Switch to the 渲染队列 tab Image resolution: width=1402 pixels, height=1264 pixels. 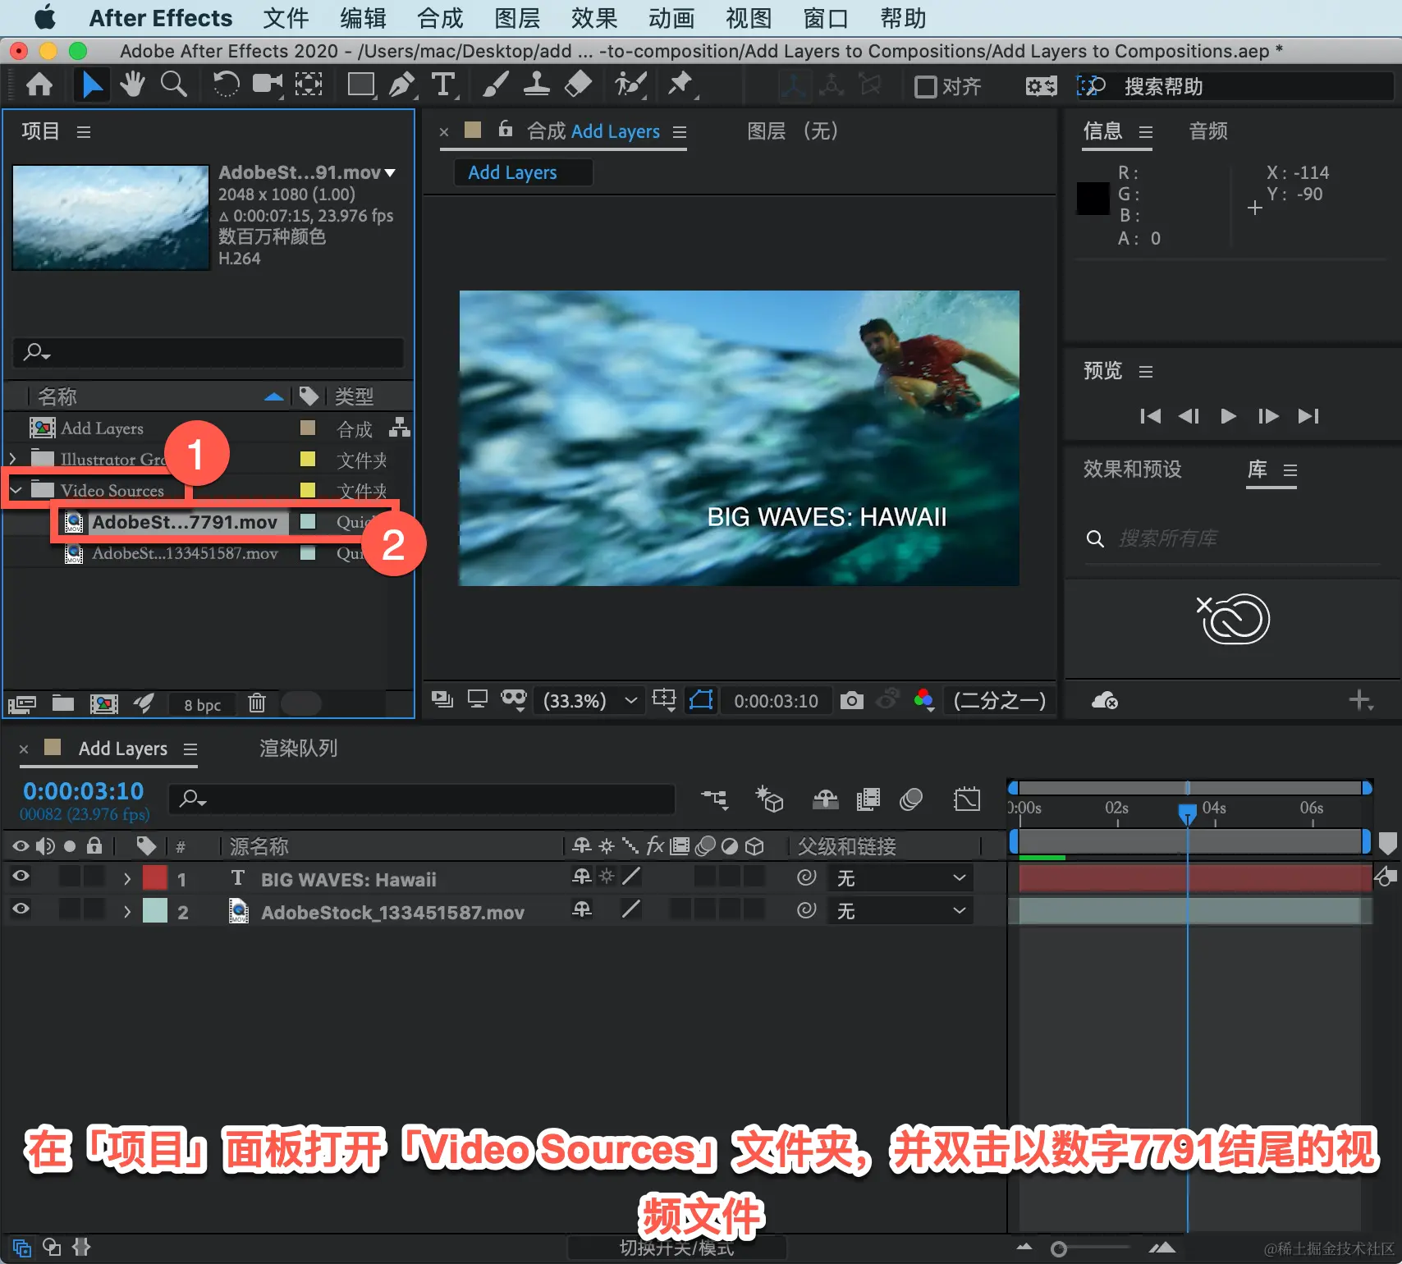tap(298, 748)
